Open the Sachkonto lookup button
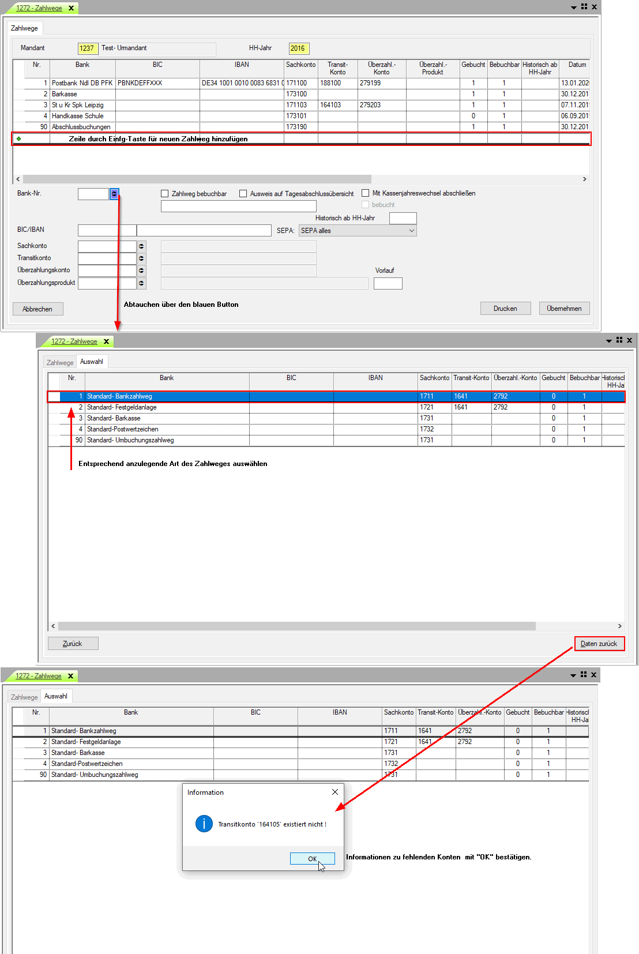 (141, 246)
